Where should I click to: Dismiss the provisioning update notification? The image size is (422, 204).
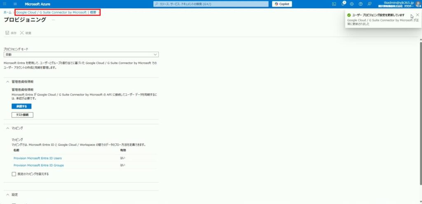tap(417, 15)
